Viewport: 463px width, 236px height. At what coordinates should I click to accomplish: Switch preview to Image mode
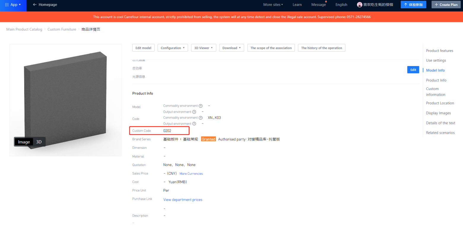click(24, 142)
